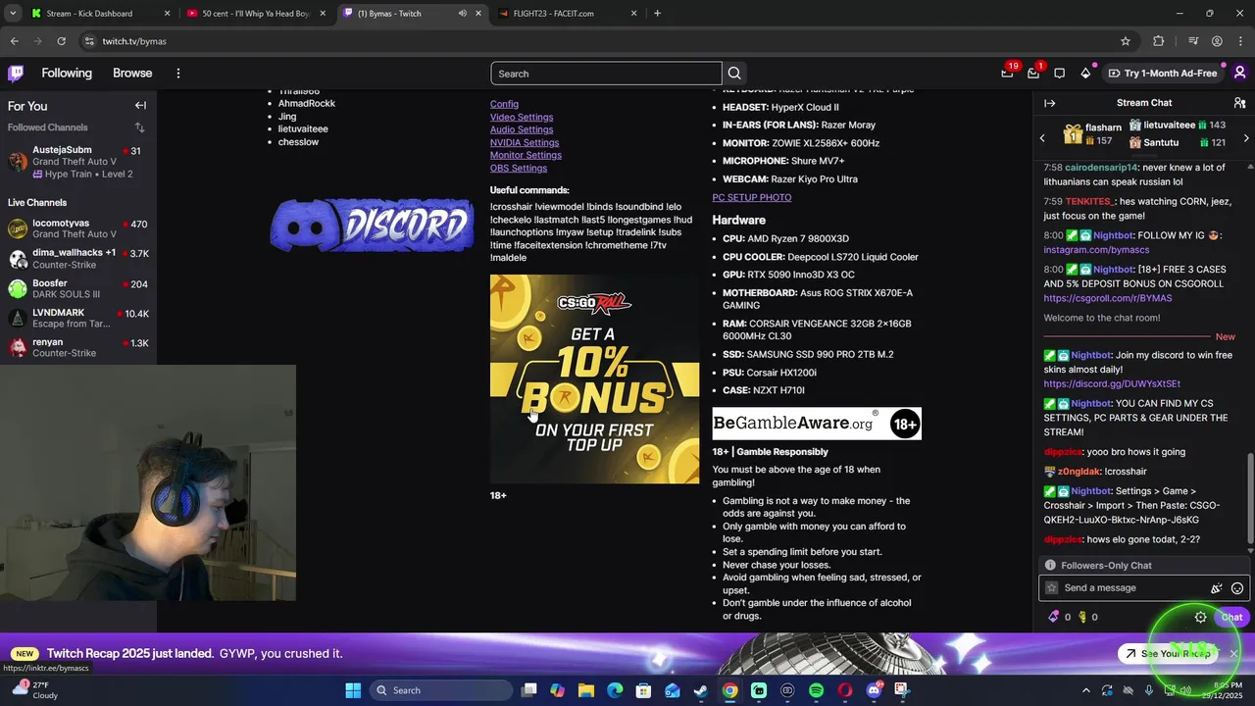Click the Windows Start button
Screen dimensions: 1255x706
point(353,690)
